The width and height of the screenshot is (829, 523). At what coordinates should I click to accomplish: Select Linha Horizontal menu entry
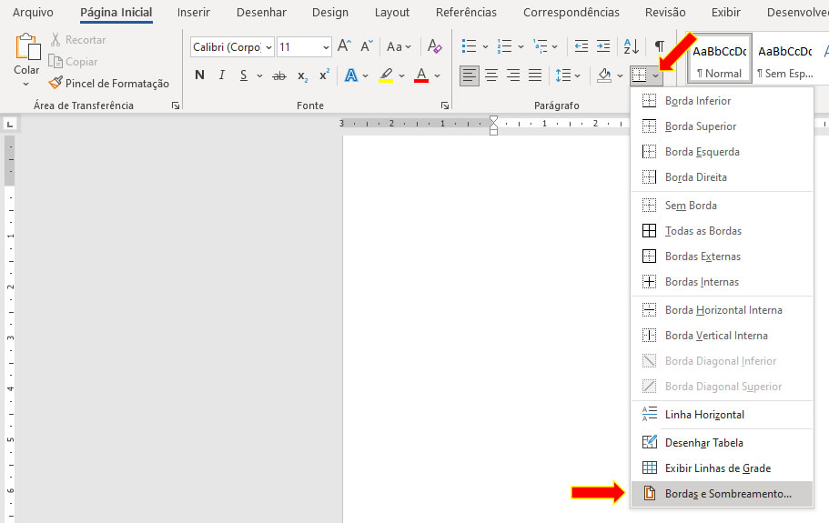723,415
